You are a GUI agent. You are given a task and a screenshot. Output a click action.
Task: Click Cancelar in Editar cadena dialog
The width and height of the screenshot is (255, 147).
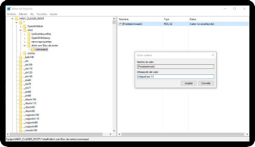click(206, 83)
